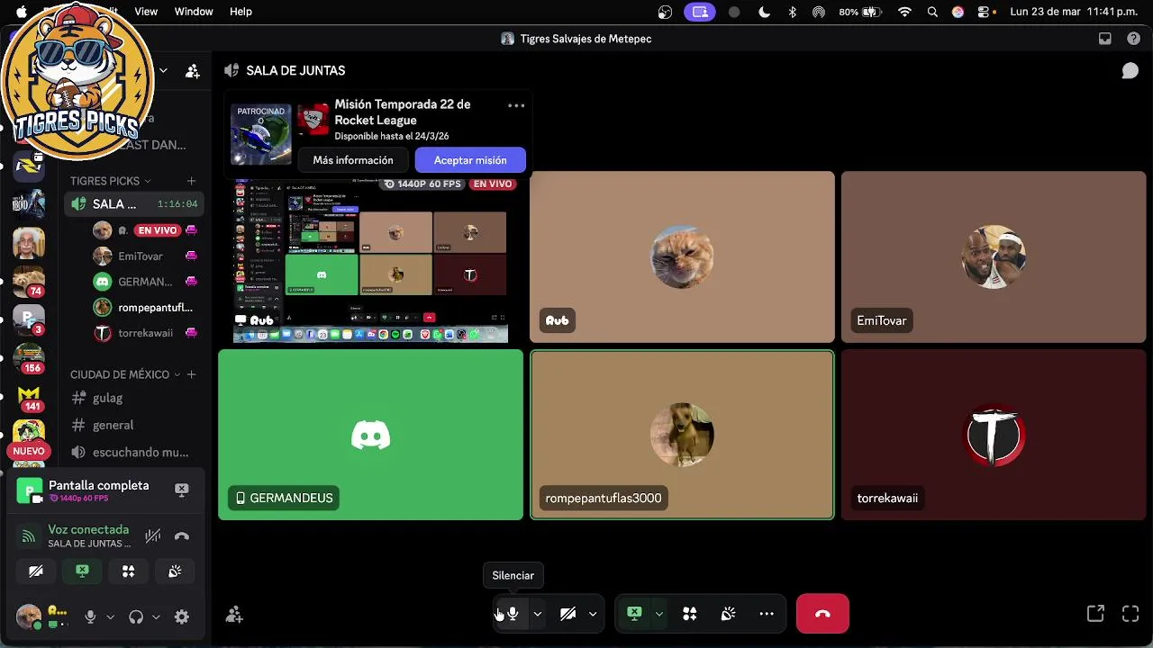
Task: Pop out the call window
Action: point(1095,614)
